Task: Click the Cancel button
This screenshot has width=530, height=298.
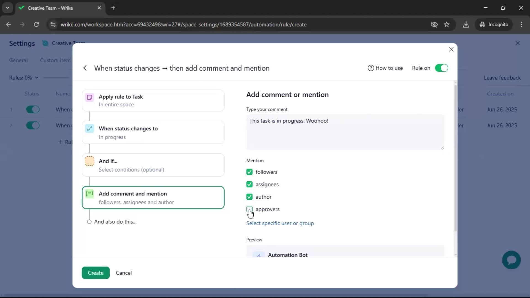Action: point(124,273)
